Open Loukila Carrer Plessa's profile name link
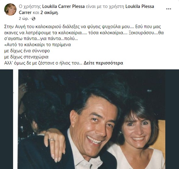Image resolution: width=179 pixels, height=169 pixels. click(x=63, y=6)
